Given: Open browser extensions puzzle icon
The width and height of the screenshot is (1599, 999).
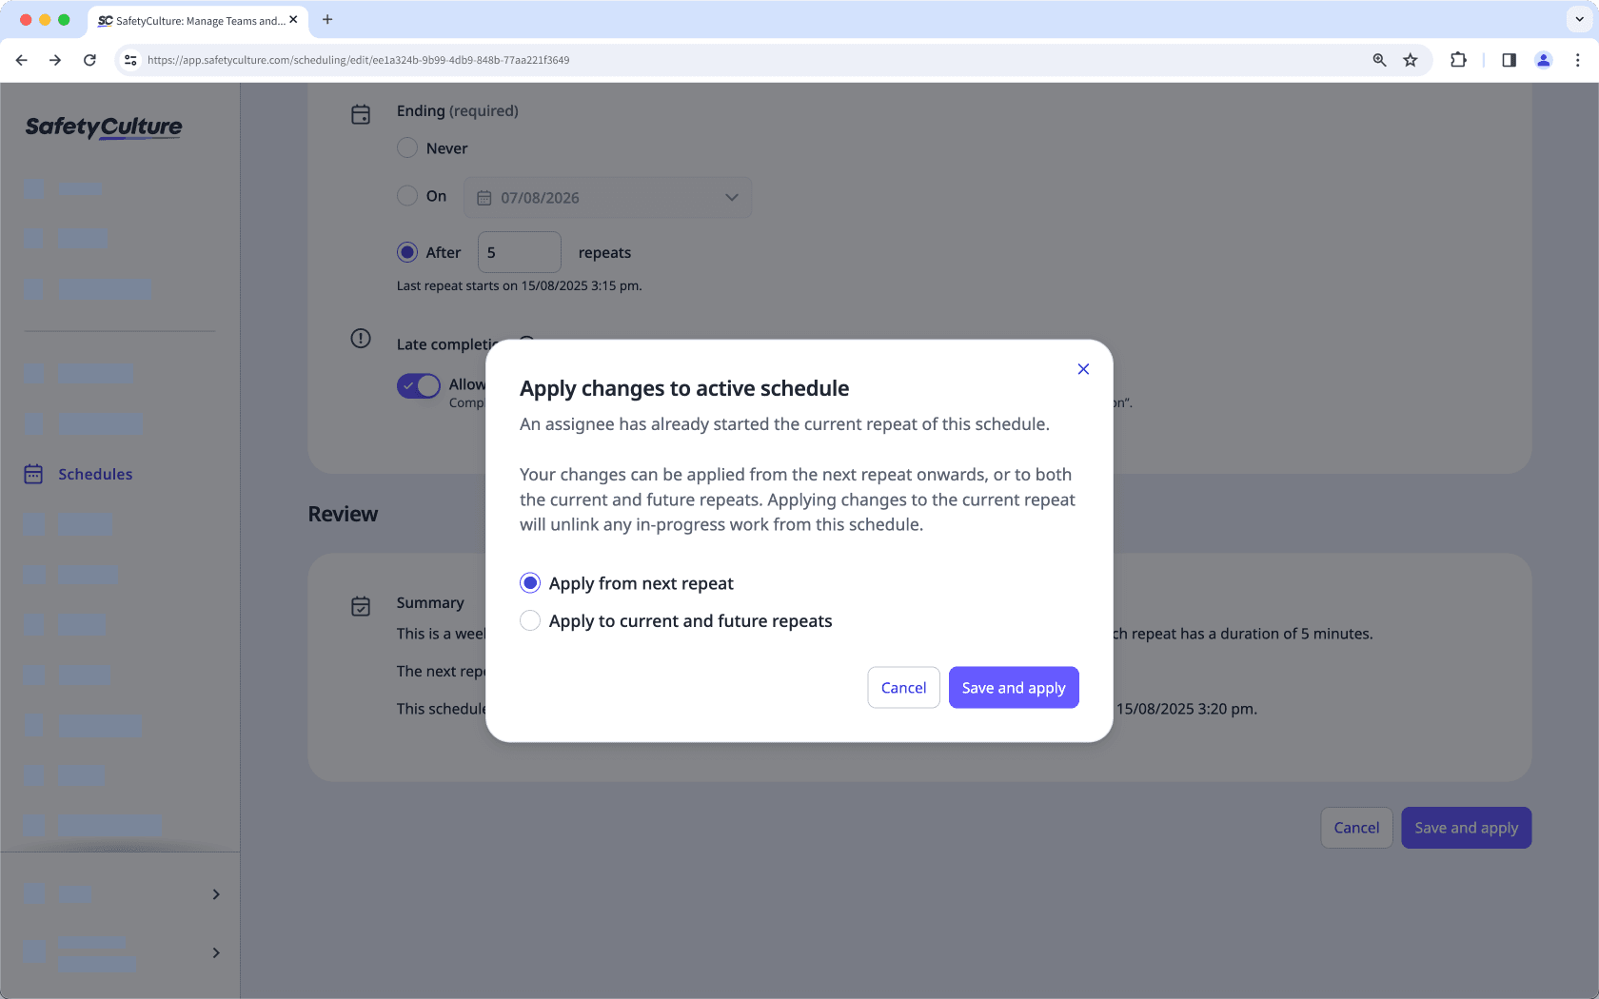Looking at the screenshot, I should pos(1458,60).
